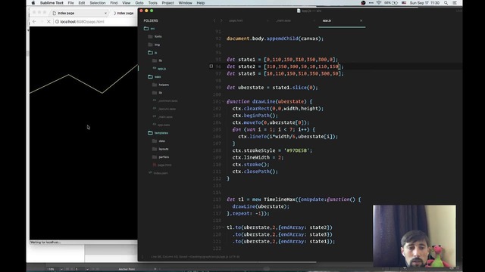Screen dimensions: 485x272
Task: Click the webcam video thumbnail
Action: click(415, 236)
